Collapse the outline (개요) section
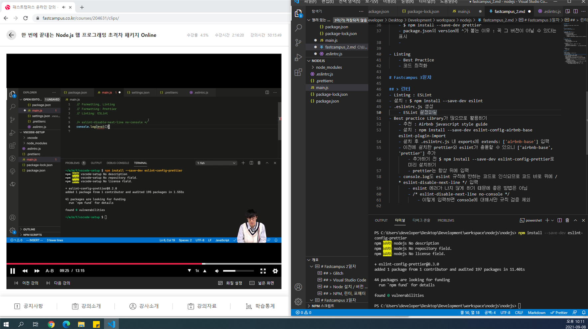This screenshot has height=329, width=588. point(337,260)
